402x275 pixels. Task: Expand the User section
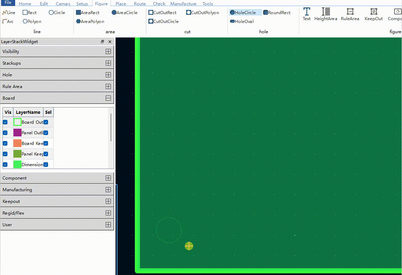[x=108, y=225]
